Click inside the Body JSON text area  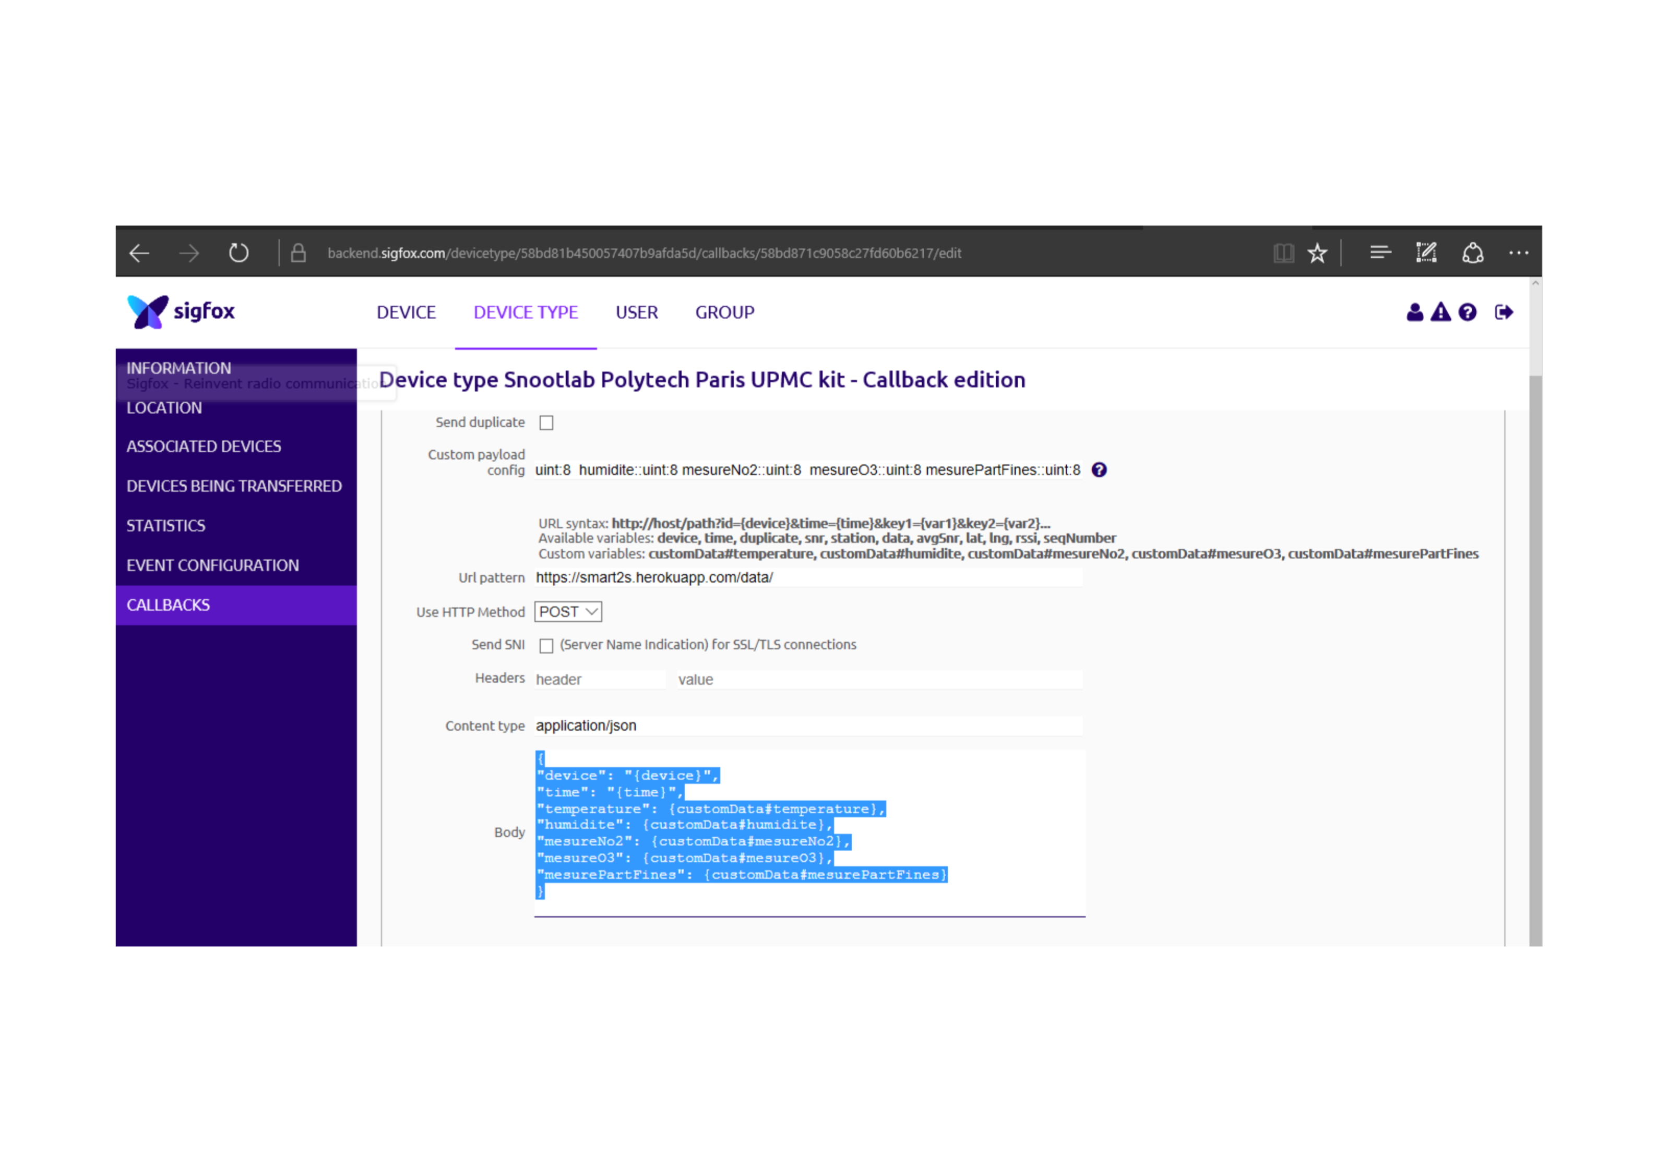click(x=810, y=834)
